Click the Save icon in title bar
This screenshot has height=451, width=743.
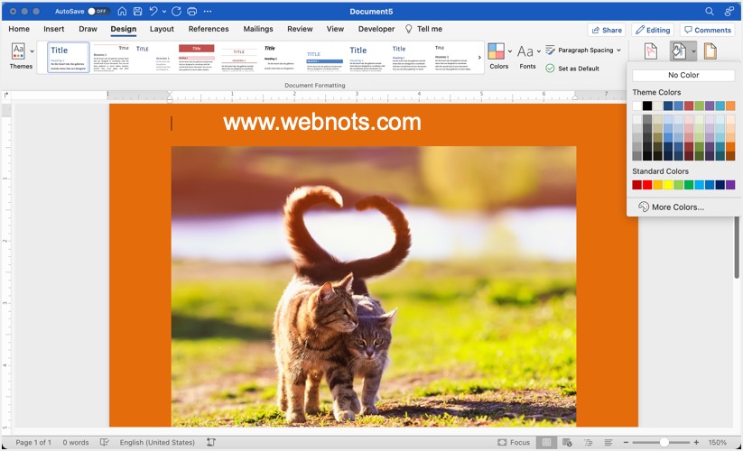137,11
